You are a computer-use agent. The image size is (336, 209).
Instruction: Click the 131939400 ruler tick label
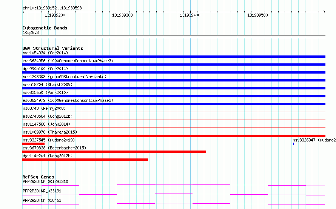pyautogui.click(x=190, y=15)
